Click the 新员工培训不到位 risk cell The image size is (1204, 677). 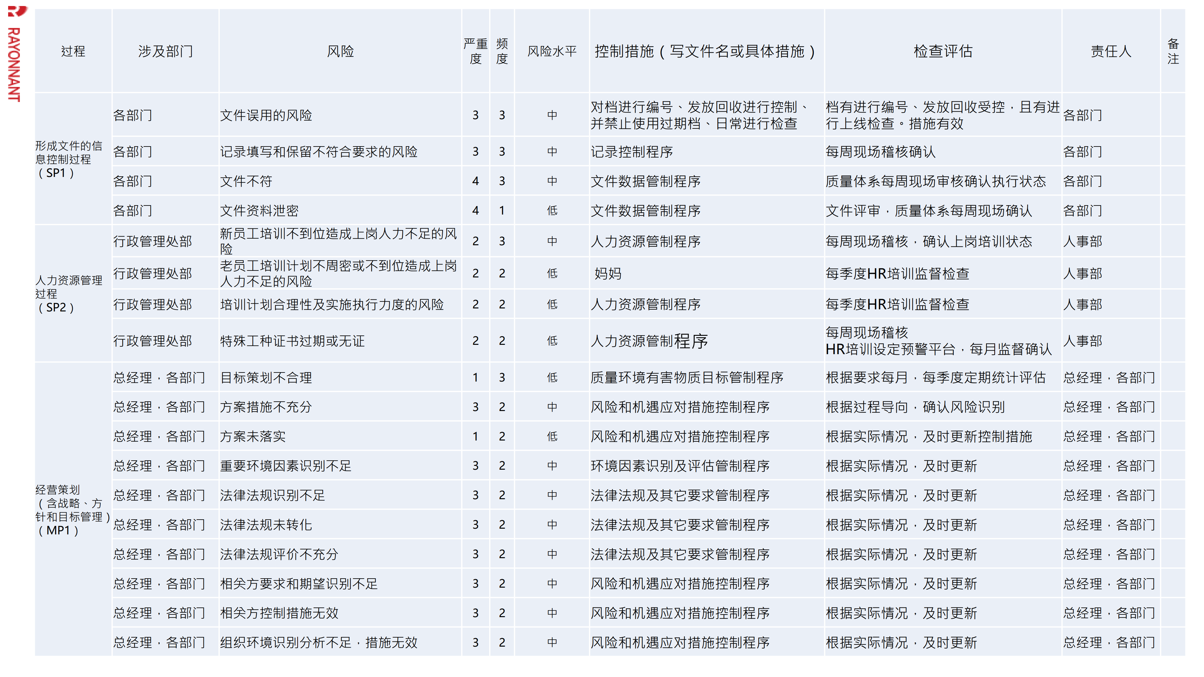(x=340, y=241)
